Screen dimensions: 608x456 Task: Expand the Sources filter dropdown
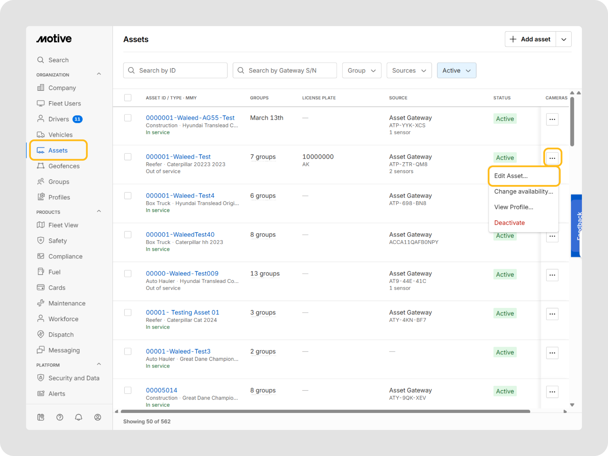pyautogui.click(x=409, y=70)
